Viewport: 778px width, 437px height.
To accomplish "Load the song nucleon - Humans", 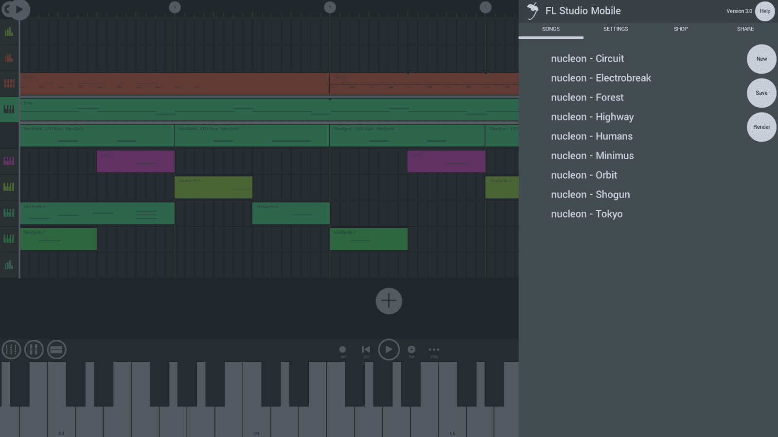I will coord(592,136).
